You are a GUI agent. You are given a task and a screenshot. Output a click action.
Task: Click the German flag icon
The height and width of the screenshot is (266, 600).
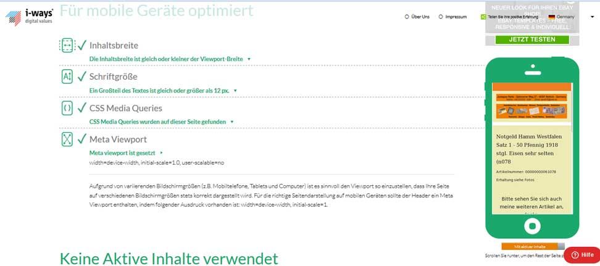[551, 17]
